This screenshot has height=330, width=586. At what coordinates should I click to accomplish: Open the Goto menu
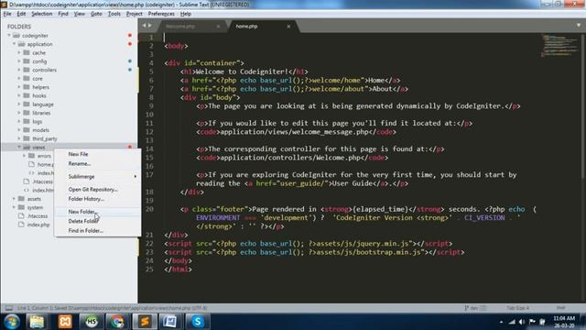96,14
